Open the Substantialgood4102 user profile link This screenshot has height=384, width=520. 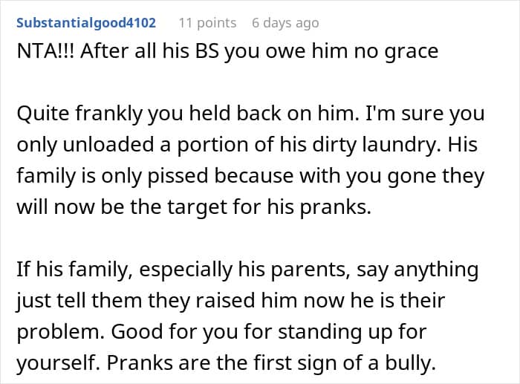tap(86, 23)
